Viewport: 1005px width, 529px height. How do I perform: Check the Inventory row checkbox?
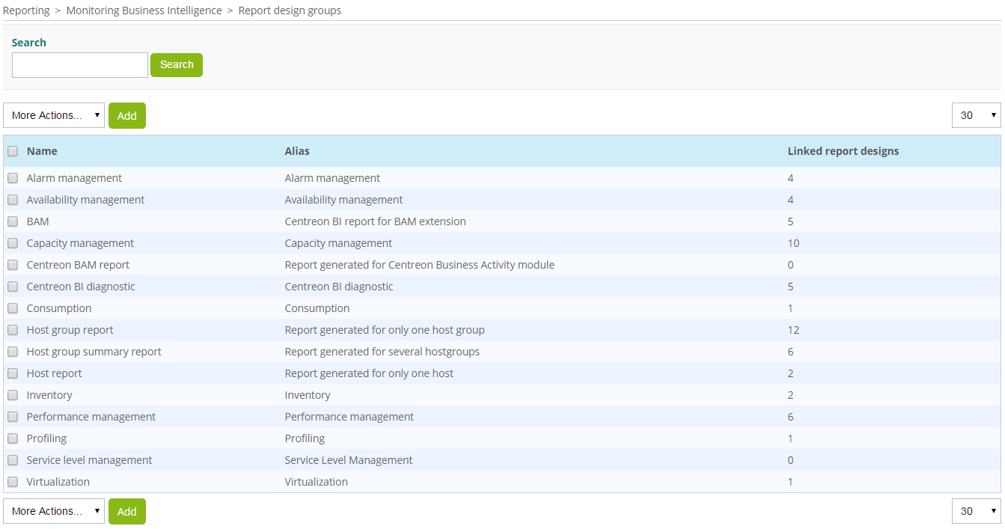point(12,394)
